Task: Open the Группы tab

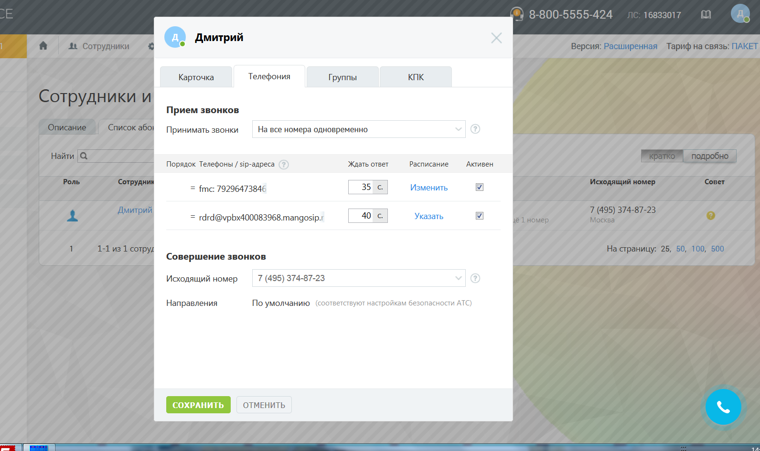Action: click(x=343, y=77)
